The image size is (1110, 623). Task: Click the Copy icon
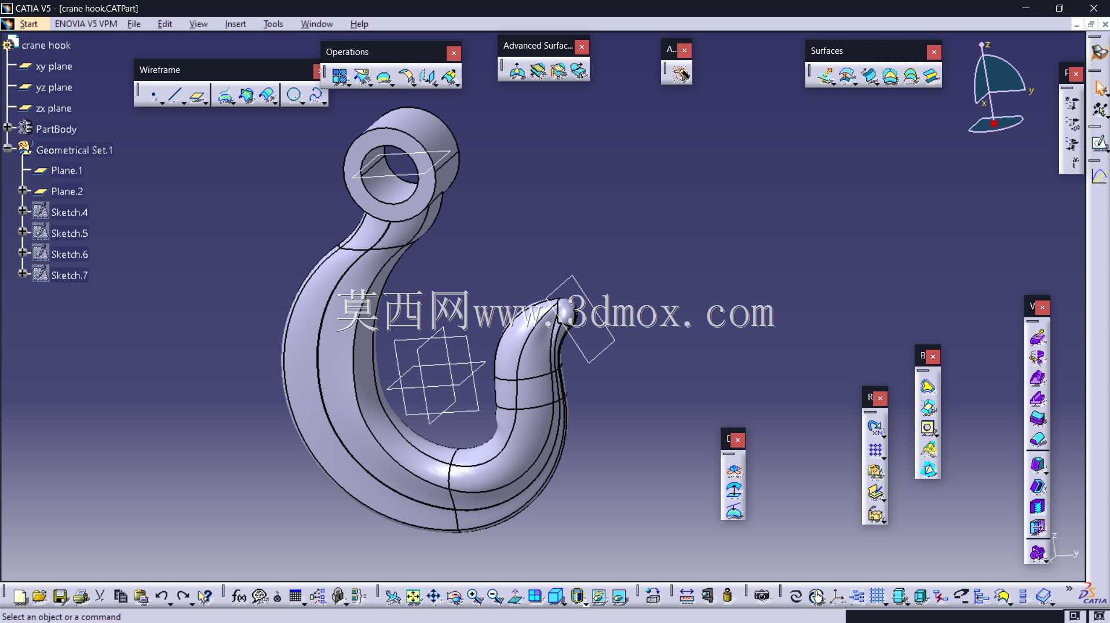pos(121,596)
